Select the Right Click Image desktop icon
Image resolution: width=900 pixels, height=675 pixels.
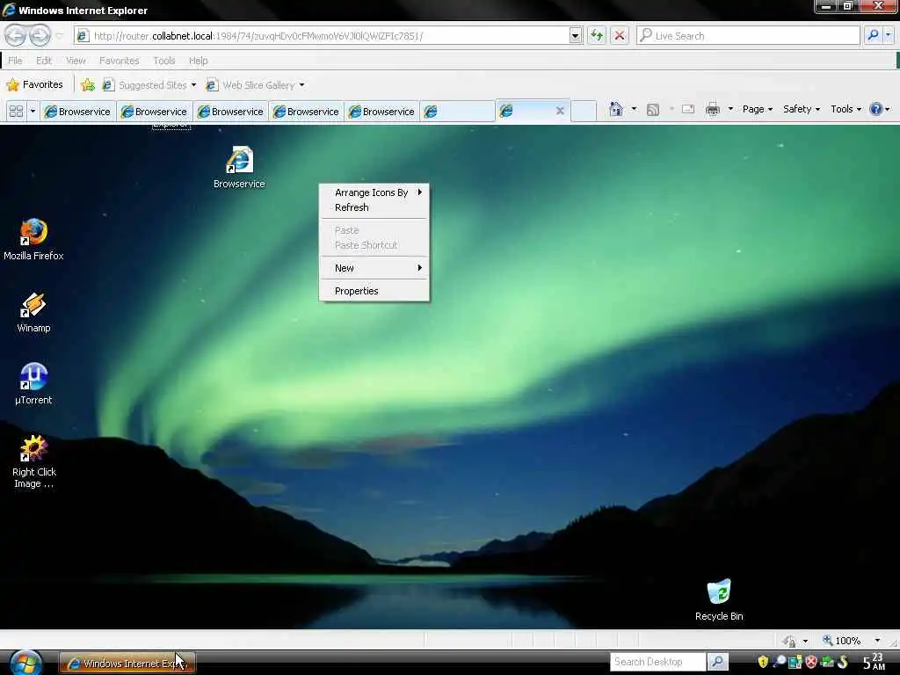(34, 461)
